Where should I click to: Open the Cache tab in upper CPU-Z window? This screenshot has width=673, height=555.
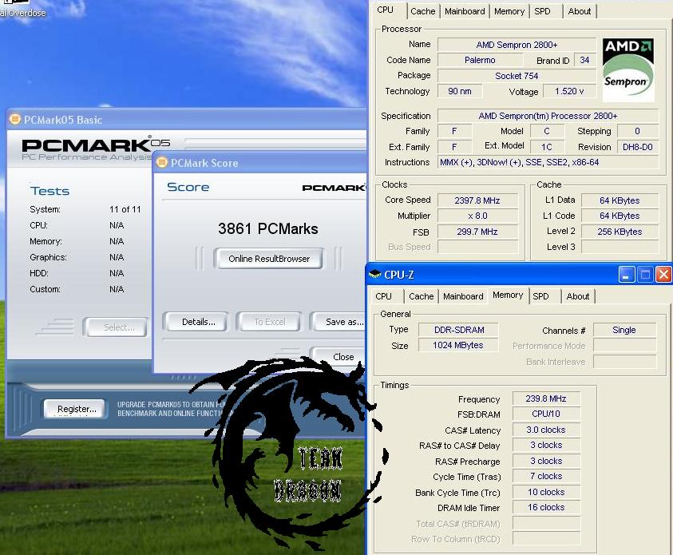tap(423, 12)
